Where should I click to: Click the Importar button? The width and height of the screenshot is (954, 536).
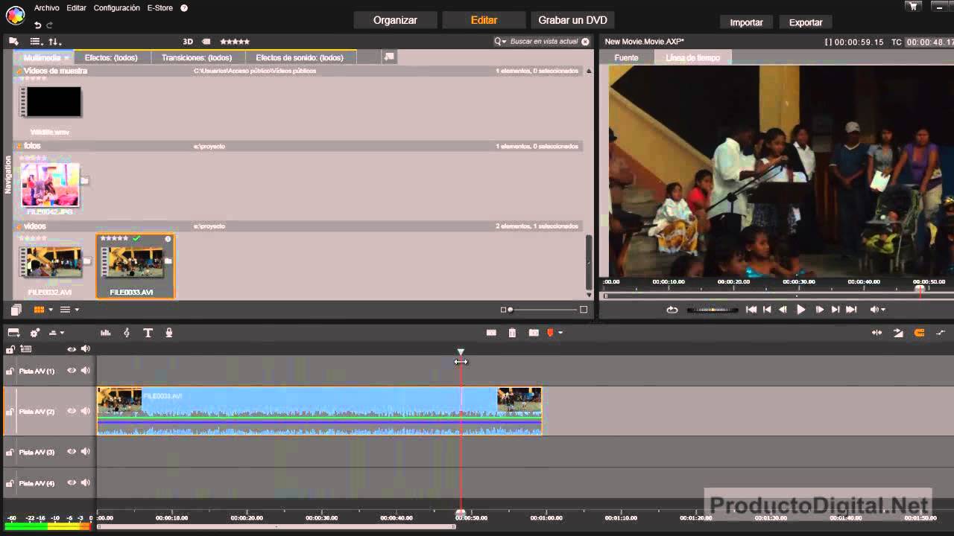pos(746,22)
